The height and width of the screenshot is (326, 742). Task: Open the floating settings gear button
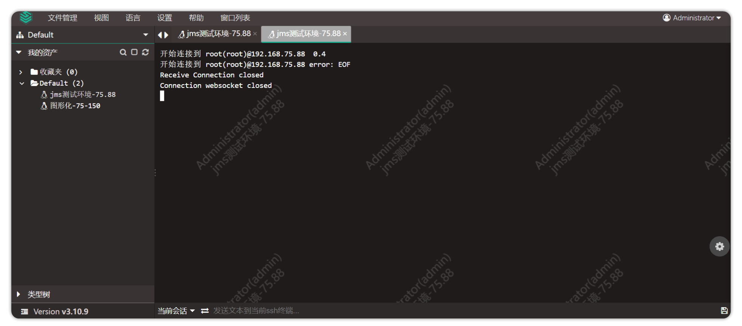click(x=719, y=246)
